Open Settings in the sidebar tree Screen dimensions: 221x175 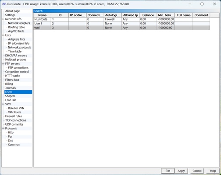[10, 15]
